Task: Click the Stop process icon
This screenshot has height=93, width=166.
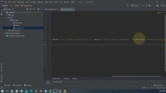Action: coord(153,6)
